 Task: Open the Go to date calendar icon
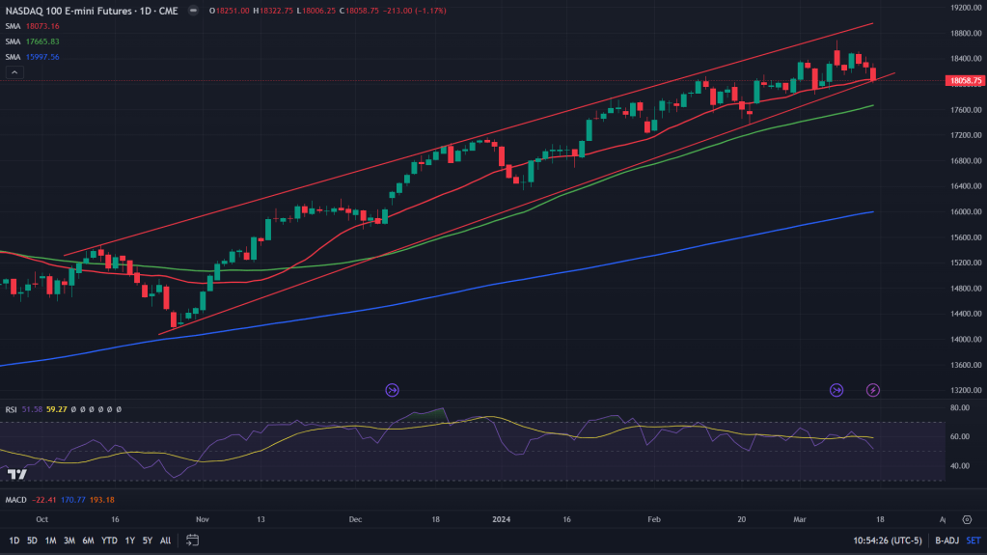(x=193, y=541)
